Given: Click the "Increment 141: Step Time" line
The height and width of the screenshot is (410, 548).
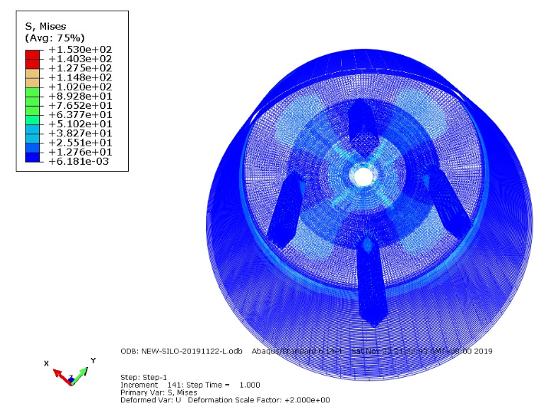Looking at the screenshot, I should click(190, 385).
